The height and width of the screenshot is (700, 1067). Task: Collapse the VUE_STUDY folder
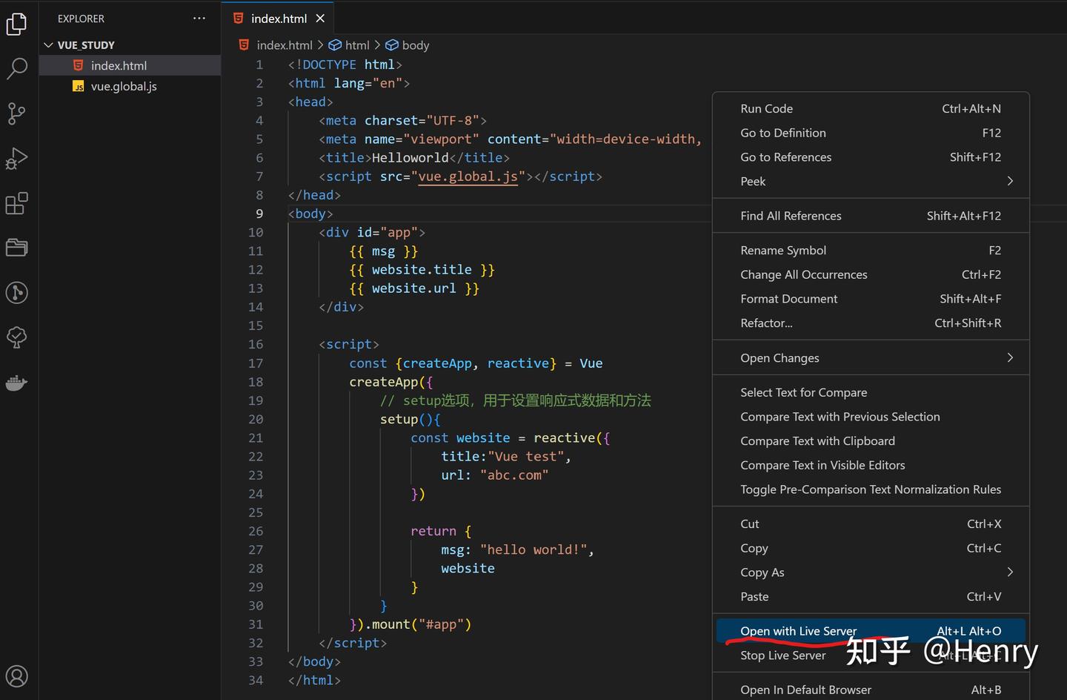coord(49,45)
